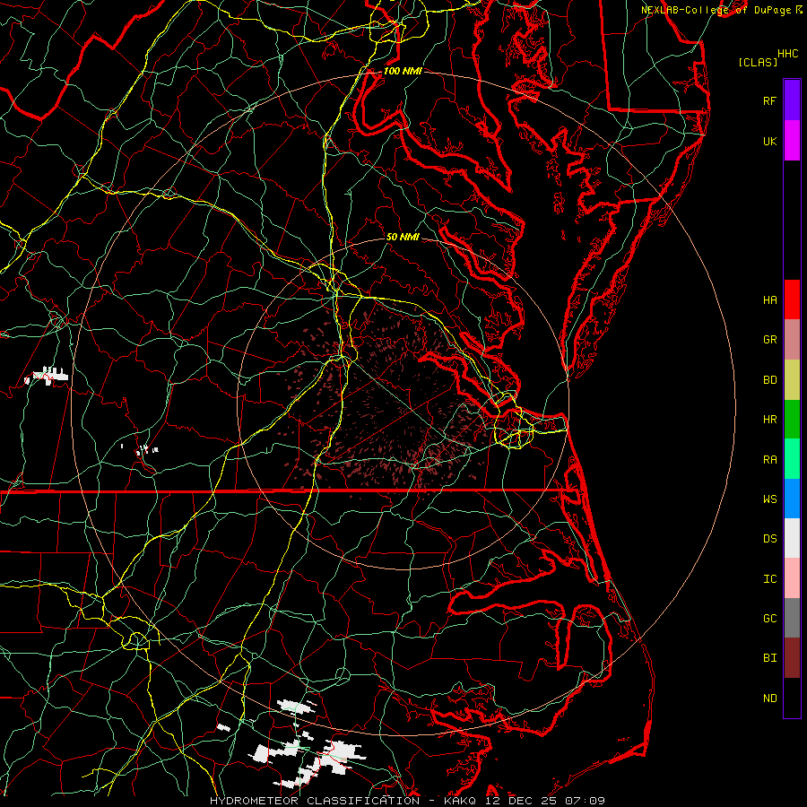Select the IC pink legend swatch
This screenshot has width=807, height=807.
tap(792, 578)
